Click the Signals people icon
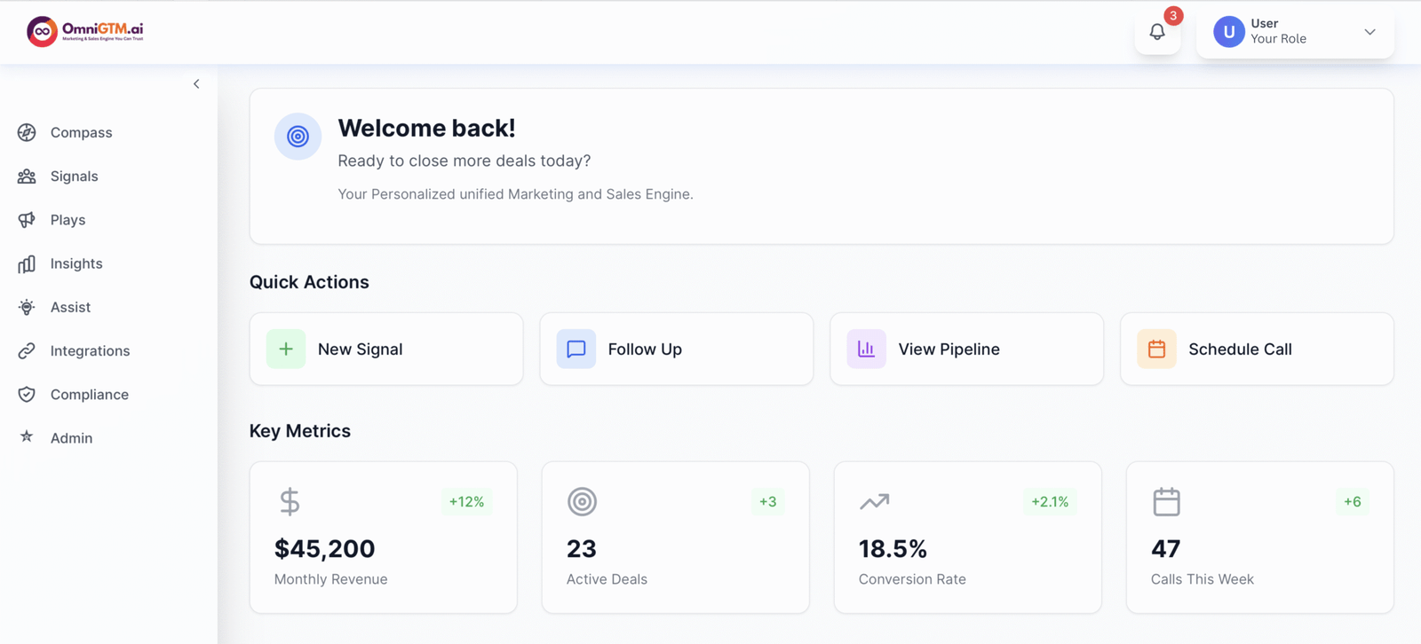 click(27, 177)
